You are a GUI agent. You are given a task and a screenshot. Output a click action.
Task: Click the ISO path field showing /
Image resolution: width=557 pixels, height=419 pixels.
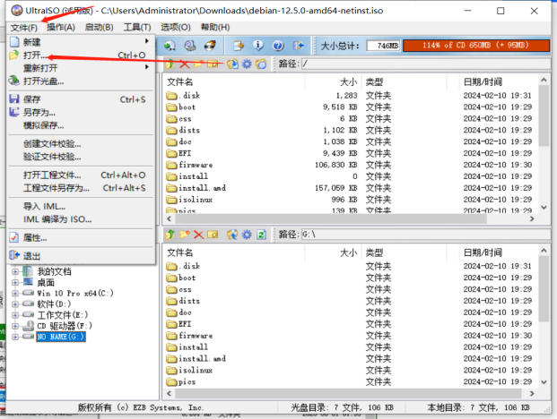(x=422, y=64)
